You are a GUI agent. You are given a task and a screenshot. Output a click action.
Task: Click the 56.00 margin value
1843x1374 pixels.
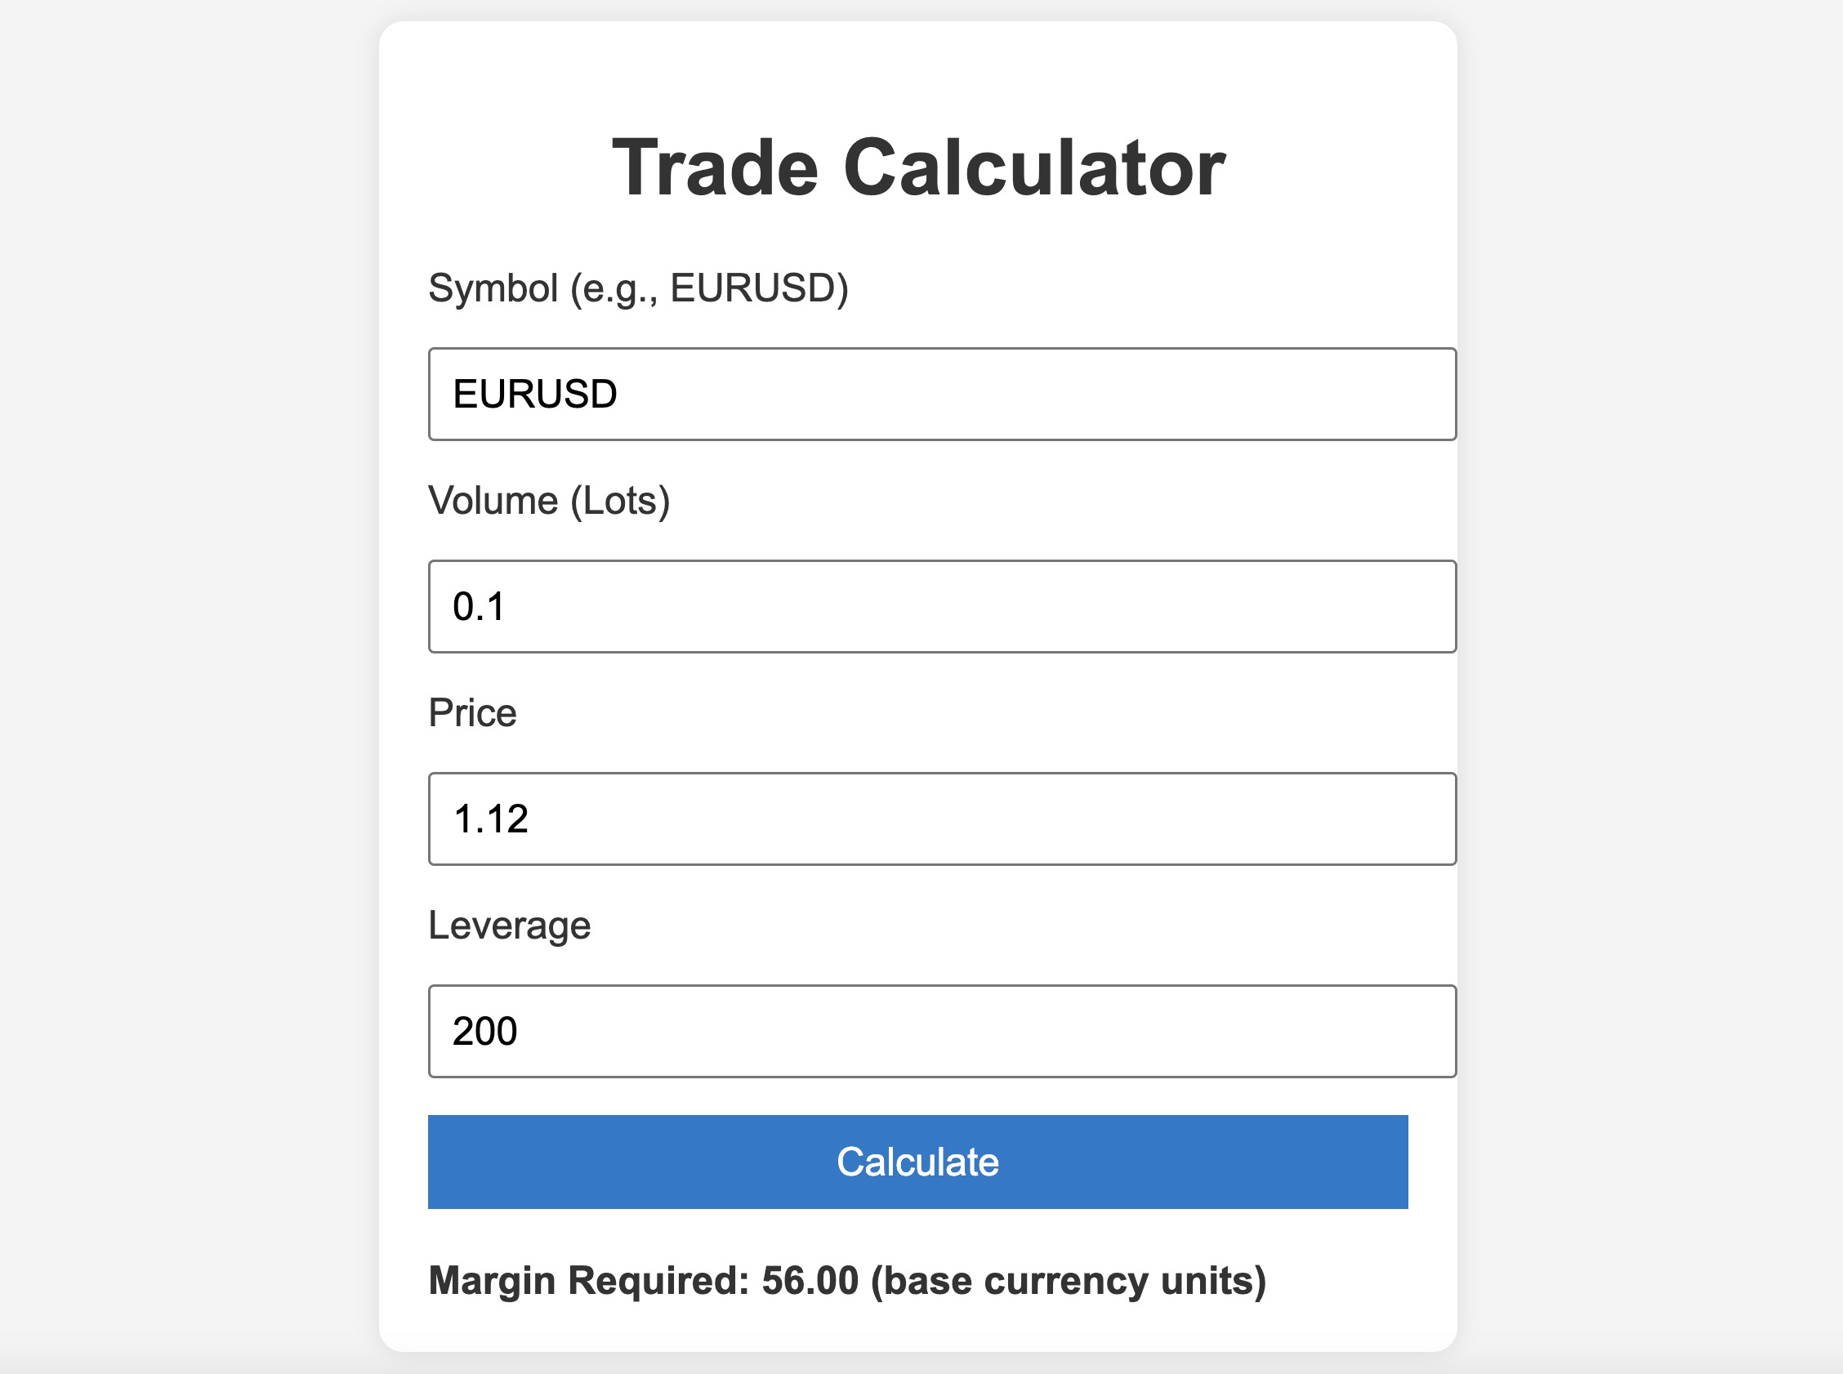click(810, 1281)
